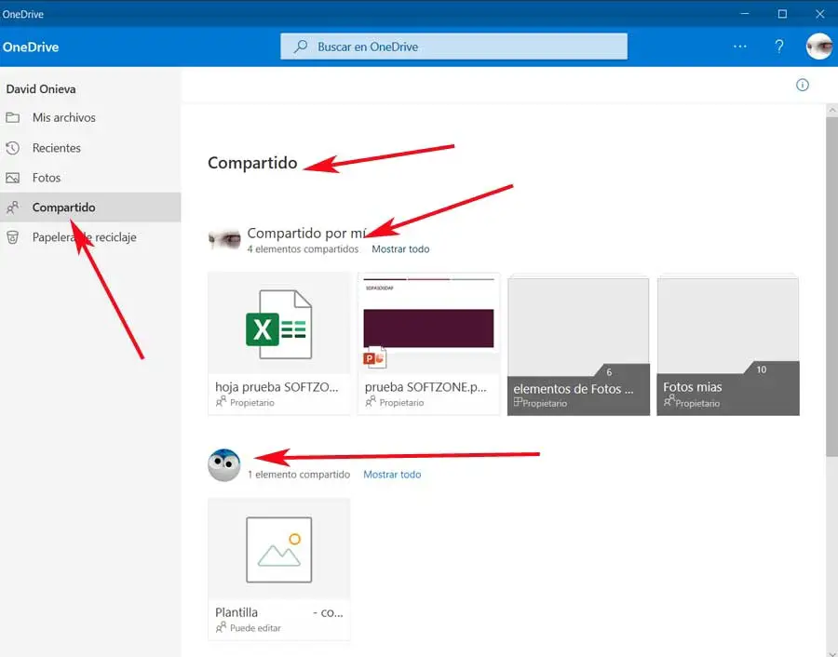
Task: Maximize the OneDrive window
Action: tap(782, 13)
